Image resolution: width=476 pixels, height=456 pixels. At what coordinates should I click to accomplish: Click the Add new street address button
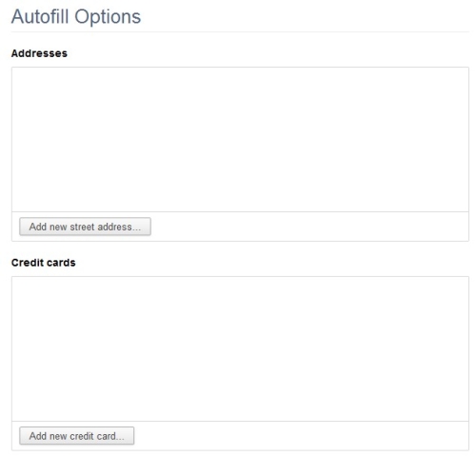tap(85, 227)
